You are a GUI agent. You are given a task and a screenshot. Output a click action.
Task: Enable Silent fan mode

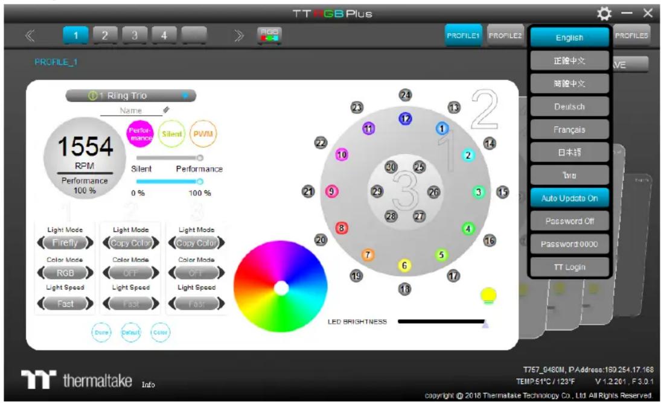pos(171,134)
